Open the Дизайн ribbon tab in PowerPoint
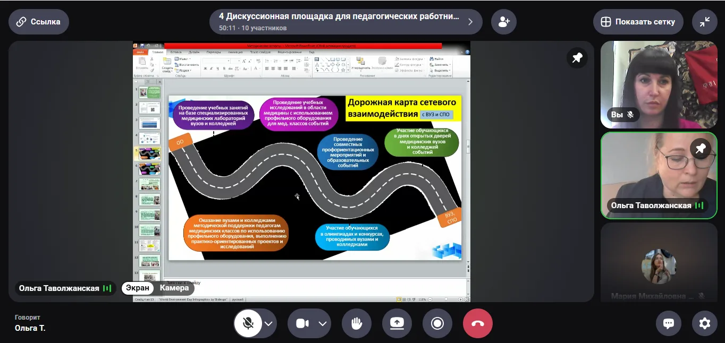Viewport: 725px width, 343px height. coord(194,52)
